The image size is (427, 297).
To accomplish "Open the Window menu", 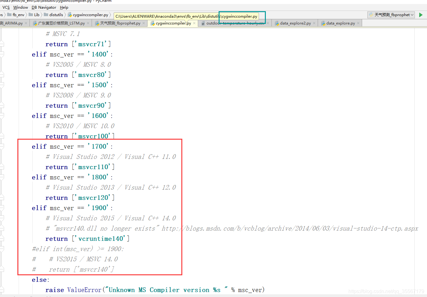I will click(20, 7).
